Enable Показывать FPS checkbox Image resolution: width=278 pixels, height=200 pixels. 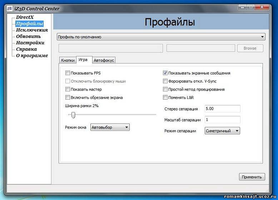[68, 73]
